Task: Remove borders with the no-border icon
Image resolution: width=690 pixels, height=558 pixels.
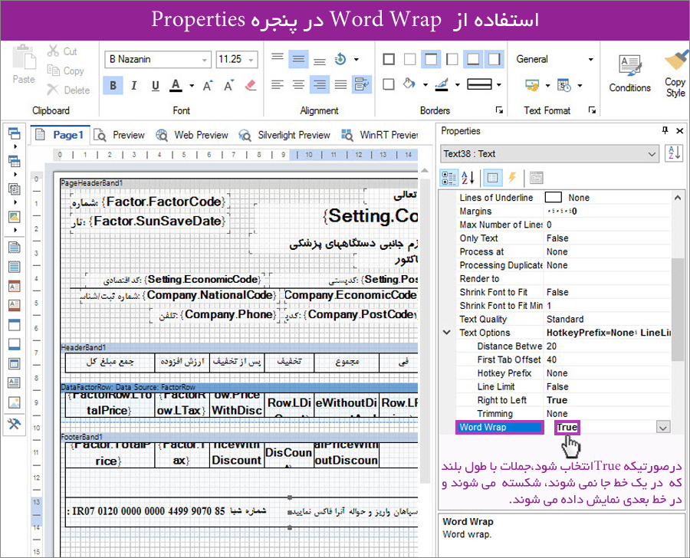Action: click(409, 59)
